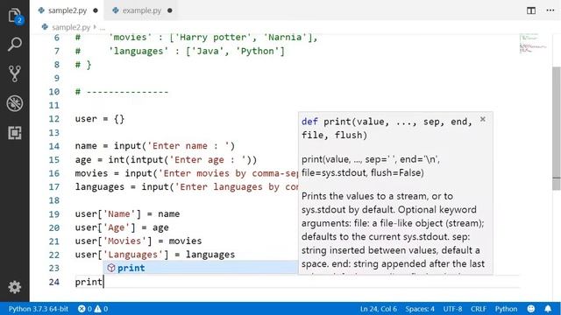
Task: Select the Python language mode
Action: tap(506, 309)
